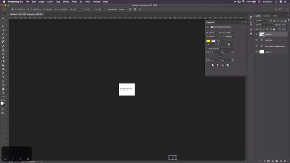
Task: Click the yellow fill color swatch
Action: point(208,41)
